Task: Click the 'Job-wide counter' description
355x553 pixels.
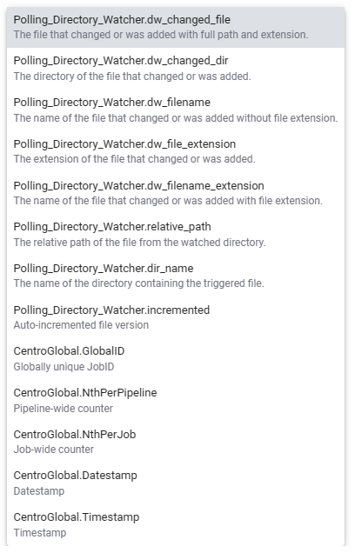Action: tap(54, 450)
